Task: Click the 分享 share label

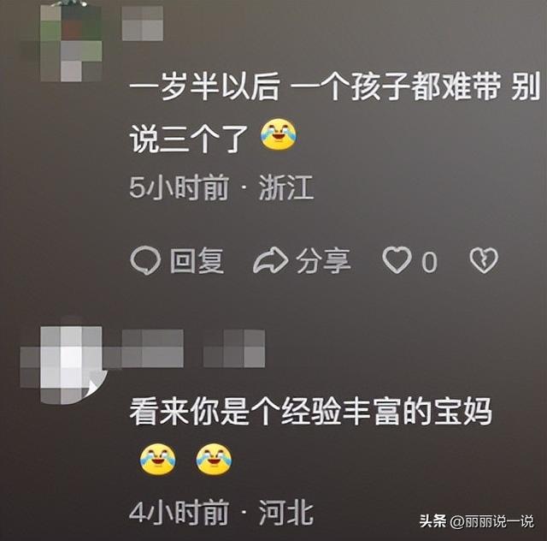Action: (323, 261)
